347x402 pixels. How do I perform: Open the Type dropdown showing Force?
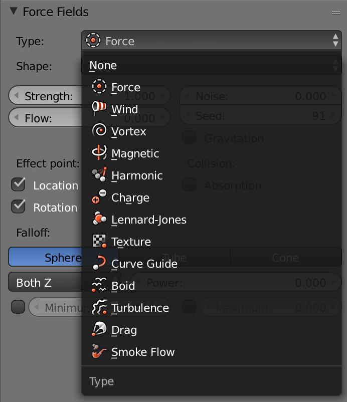[x=212, y=40]
